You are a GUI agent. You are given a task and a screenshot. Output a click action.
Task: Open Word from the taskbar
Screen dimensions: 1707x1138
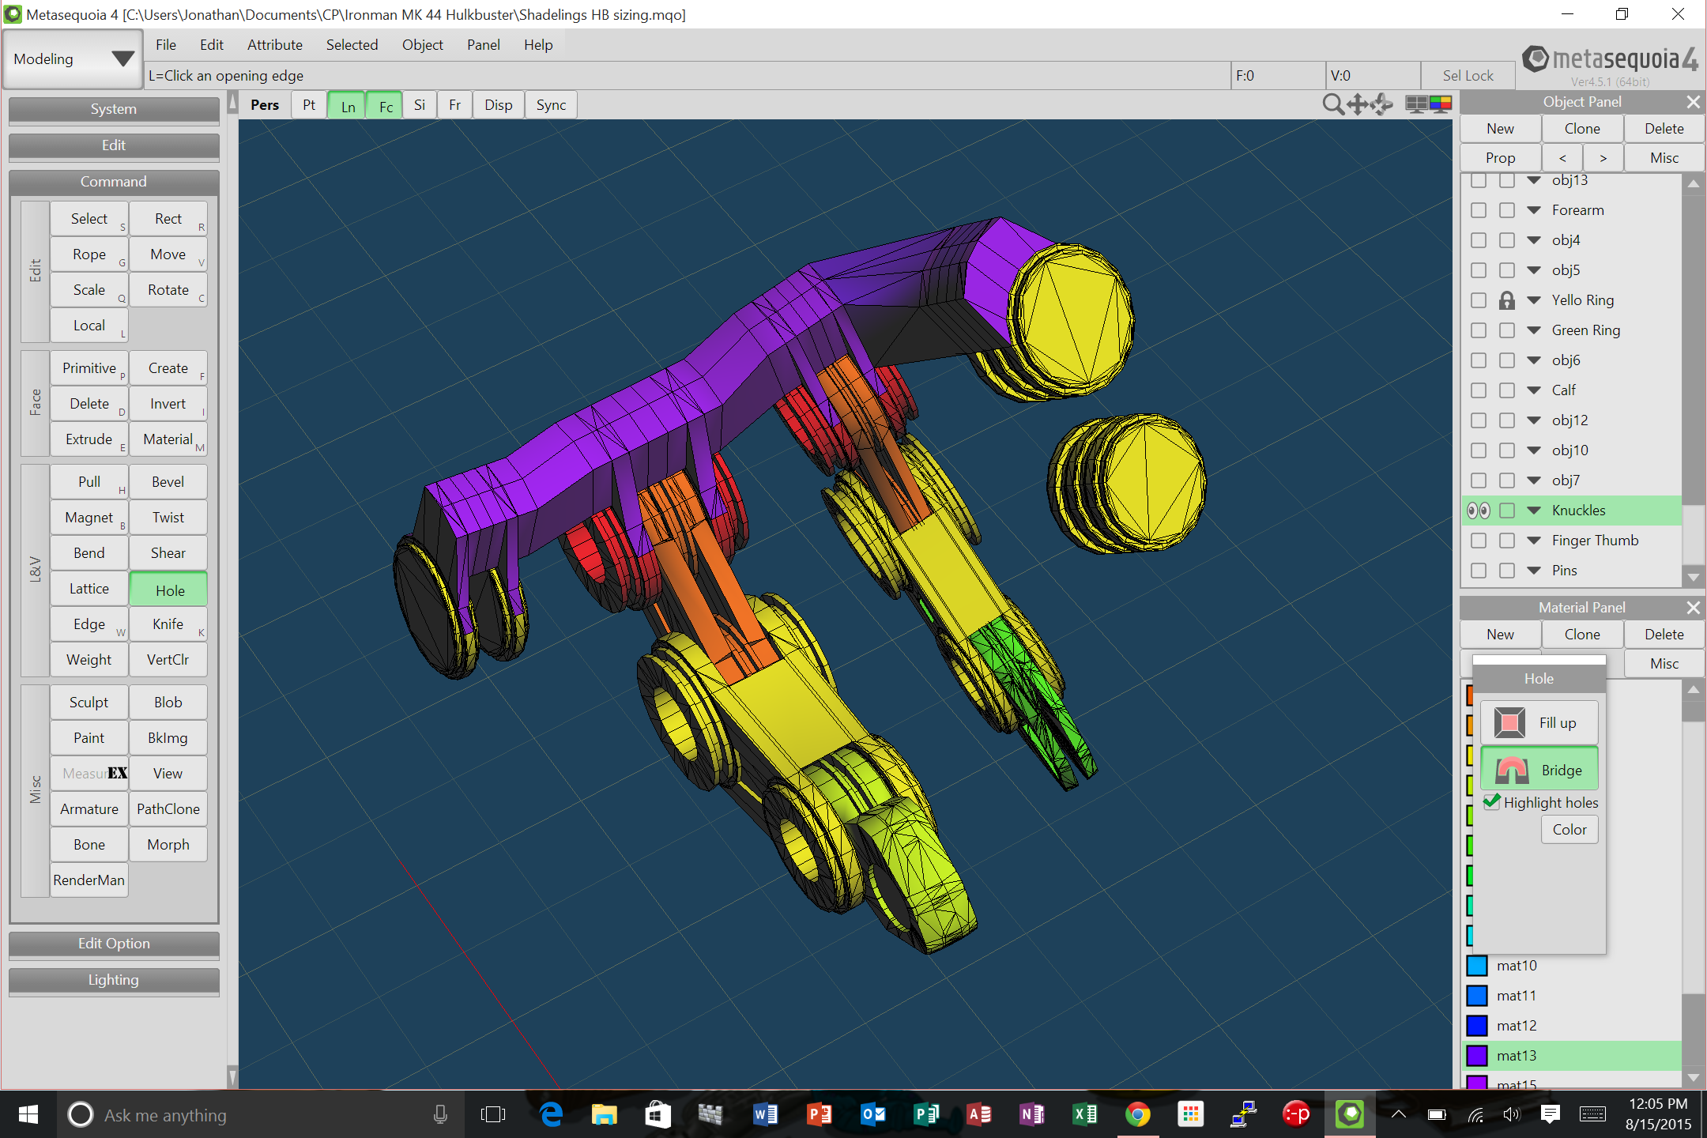[x=765, y=1114]
